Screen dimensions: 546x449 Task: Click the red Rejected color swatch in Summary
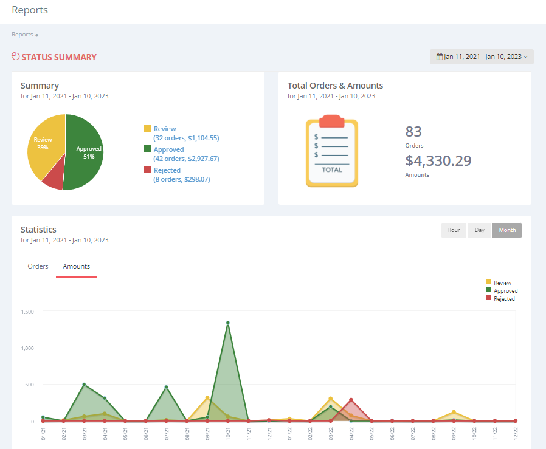tap(147, 170)
